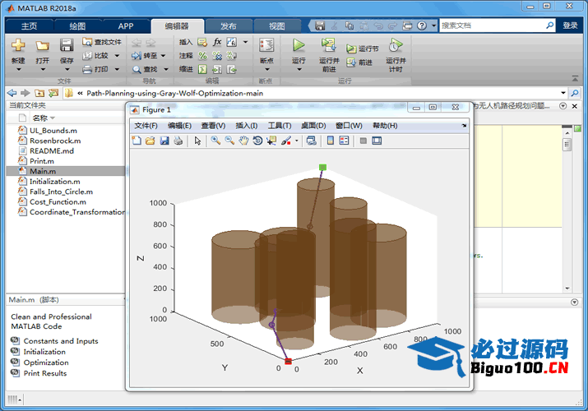Switch to the 绘图 (Plots) tab
This screenshot has width=588, height=411.
[77, 25]
